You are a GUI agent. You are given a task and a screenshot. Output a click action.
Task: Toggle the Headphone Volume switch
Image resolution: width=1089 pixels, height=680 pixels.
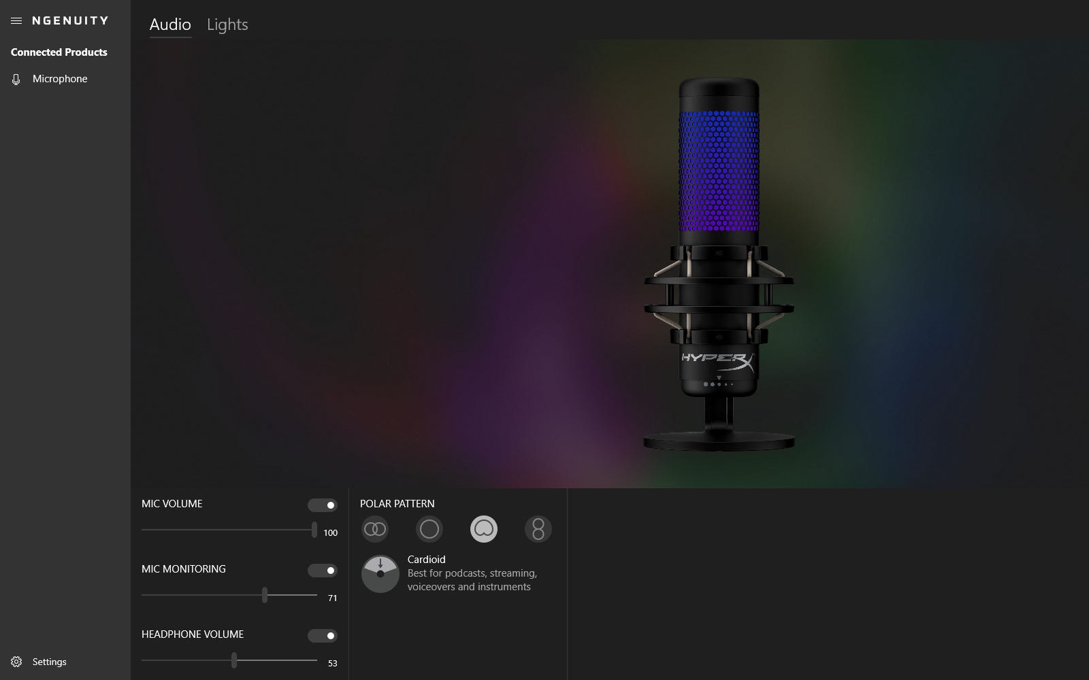pyautogui.click(x=323, y=636)
